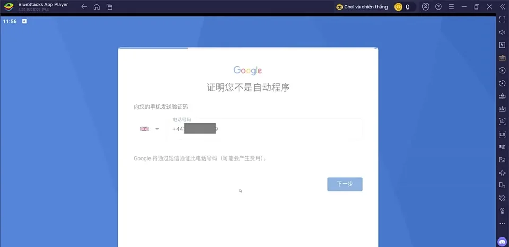Image resolution: width=509 pixels, height=247 pixels.
Task: Open the UK flag country code dropdown
Action: [150, 129]
